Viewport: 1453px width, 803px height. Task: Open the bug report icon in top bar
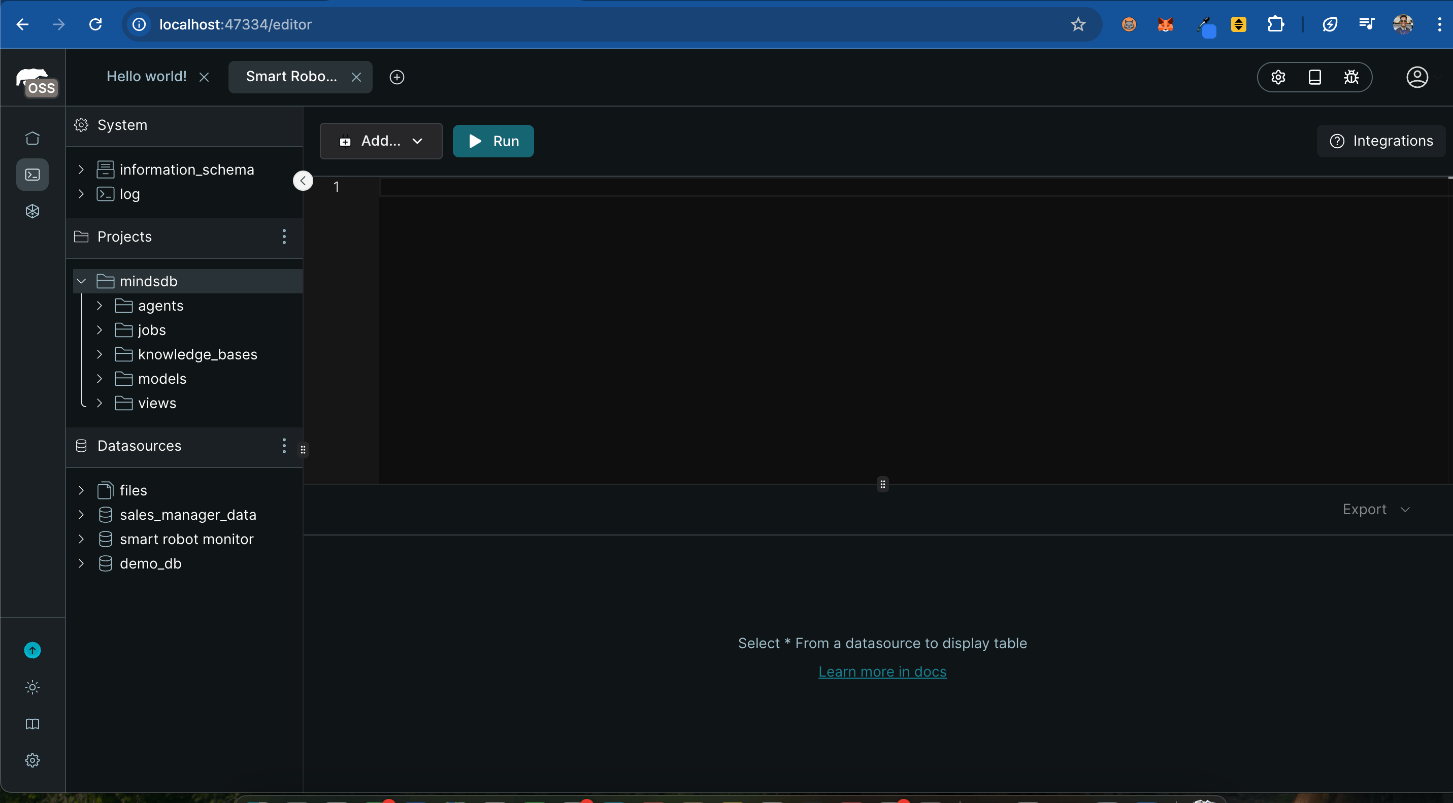click(1351, 77)
